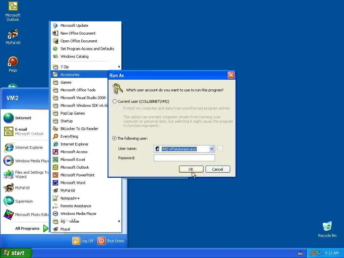Open Recycle Bin on desktop

click(x=327, y=229)
